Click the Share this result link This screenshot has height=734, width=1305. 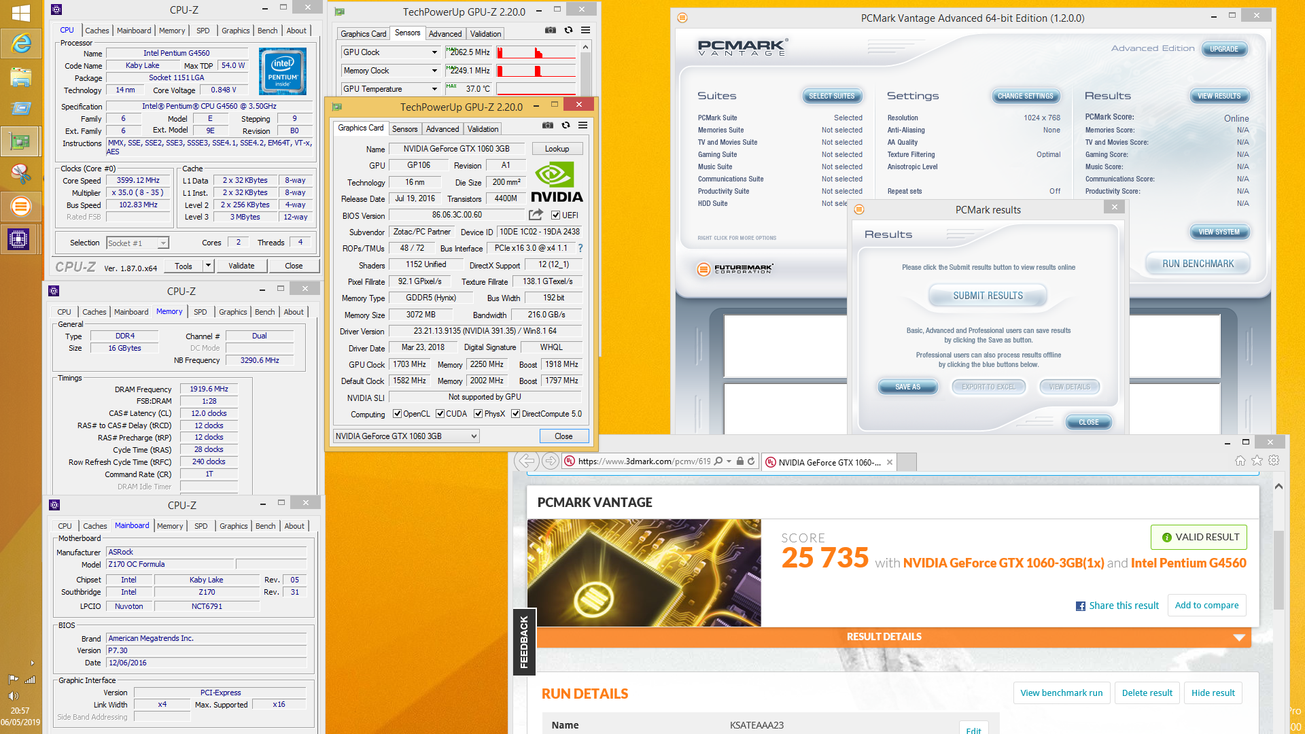[1117, 606]
